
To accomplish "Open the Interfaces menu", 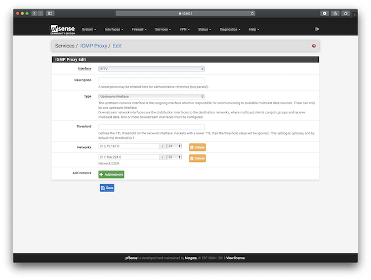I will 114,30.
